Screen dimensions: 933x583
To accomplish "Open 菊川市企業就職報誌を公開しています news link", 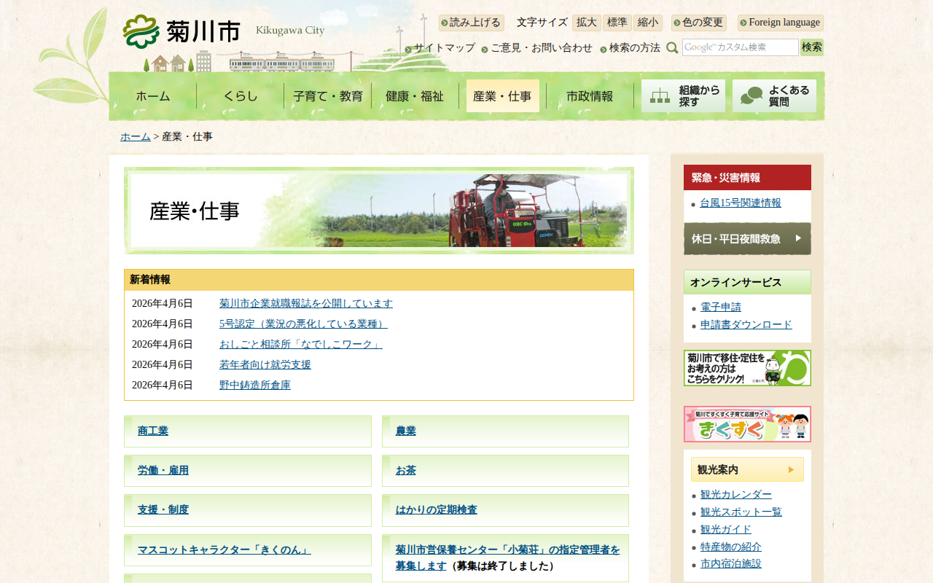I will point(306,304).
